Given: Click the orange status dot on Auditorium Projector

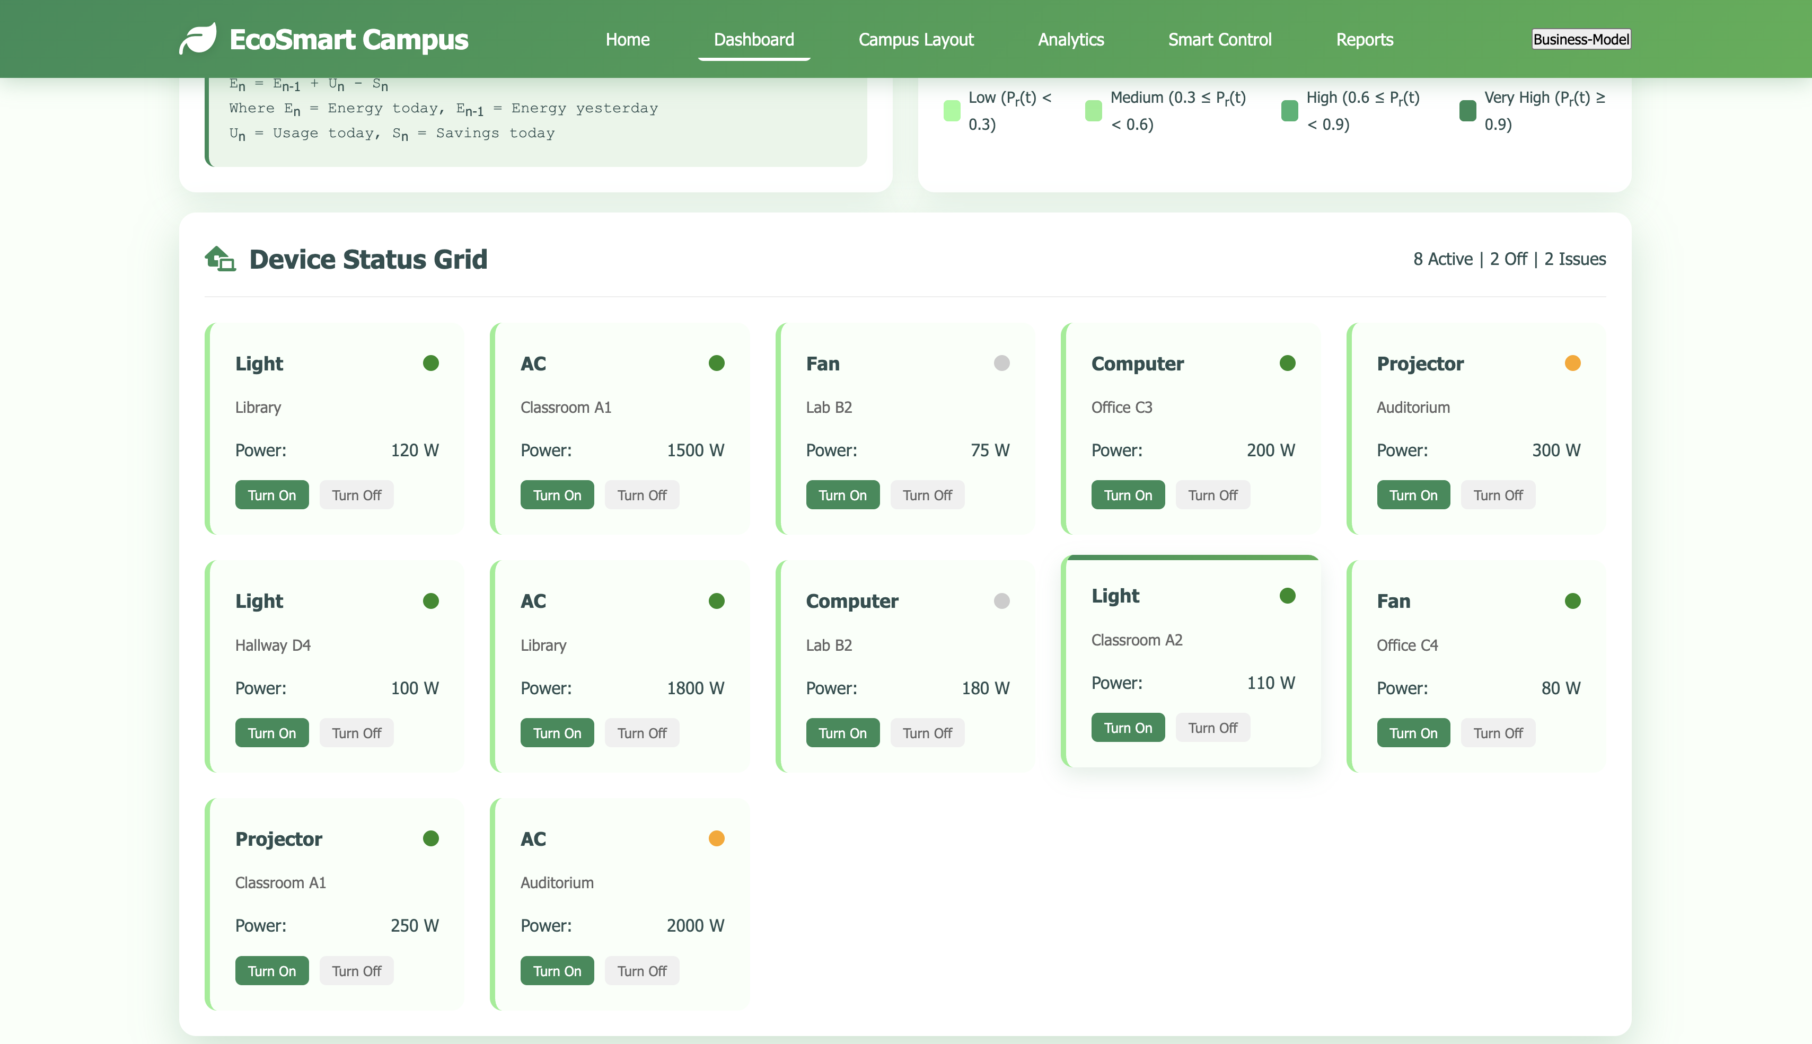Looking at the screenshot, I should pos(1572,364).
